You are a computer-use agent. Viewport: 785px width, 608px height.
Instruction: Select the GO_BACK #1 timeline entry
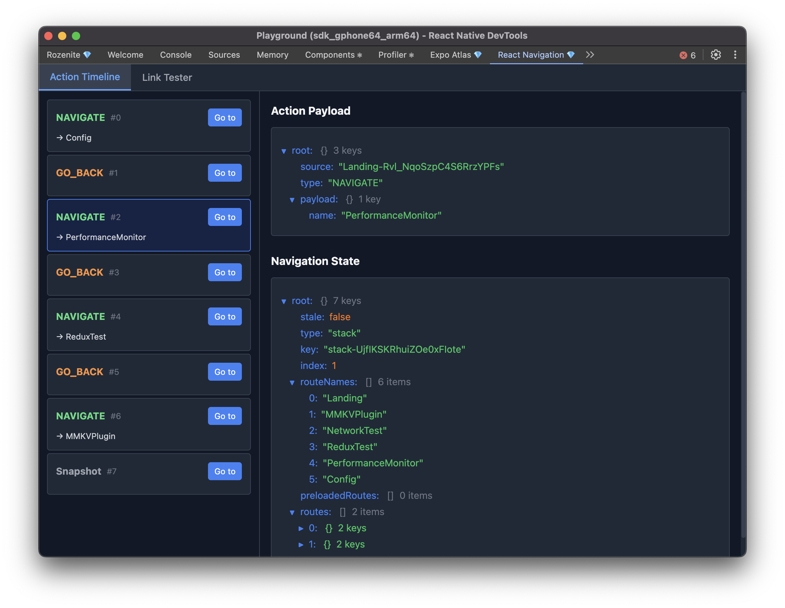pos(126,176)
